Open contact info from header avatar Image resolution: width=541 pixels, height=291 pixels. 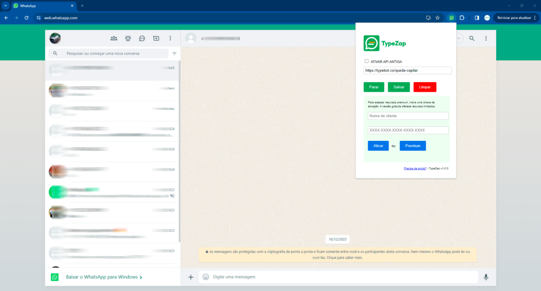click(191, 39)
